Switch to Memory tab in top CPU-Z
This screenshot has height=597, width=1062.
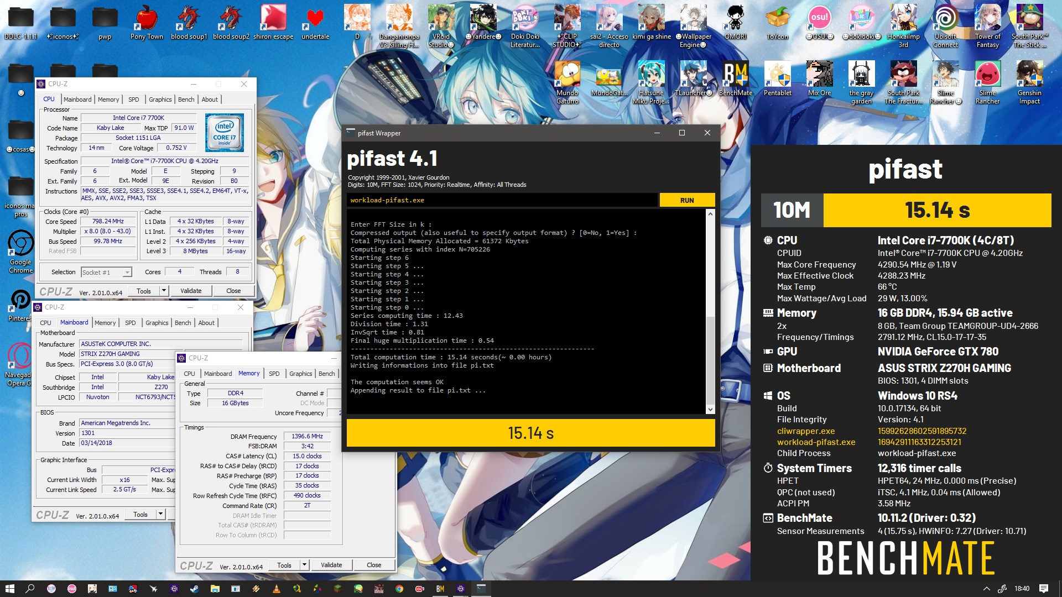point(108,99)
